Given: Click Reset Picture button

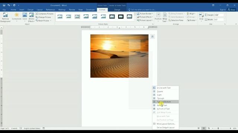Looking at the screenshot, I should [42, 21].
